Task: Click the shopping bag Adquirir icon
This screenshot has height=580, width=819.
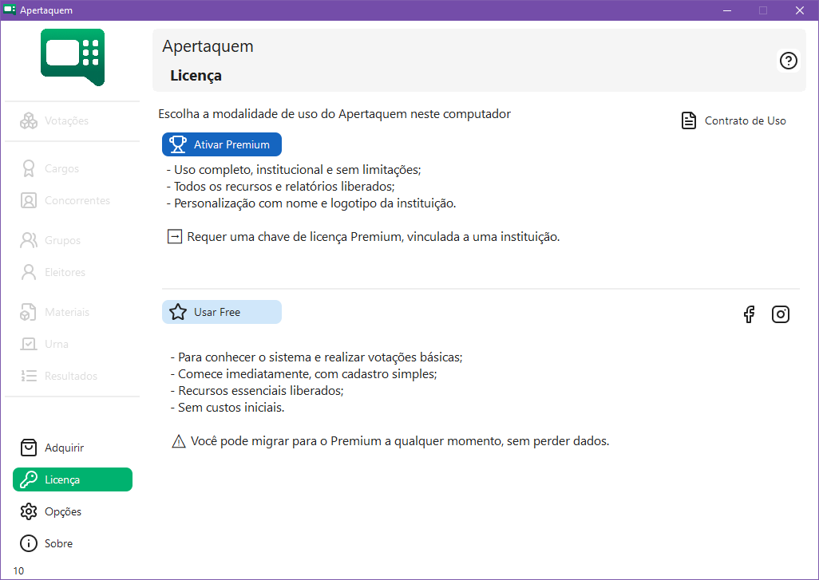Action: 28,448
